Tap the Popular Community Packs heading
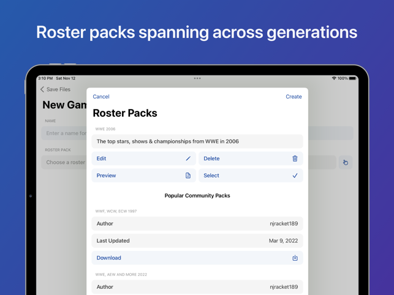 [x=197, y=196]
